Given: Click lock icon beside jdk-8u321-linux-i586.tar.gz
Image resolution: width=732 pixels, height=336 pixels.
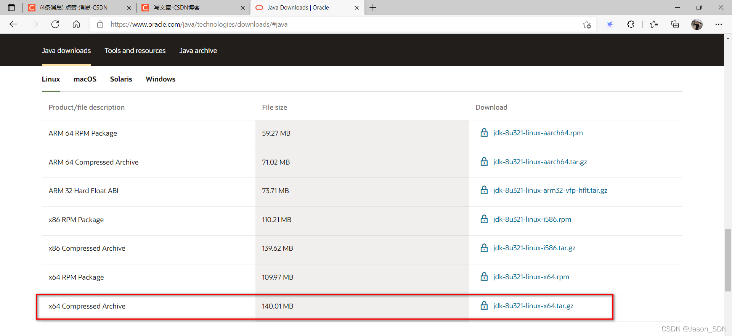Looking at the screenshot, I should coord(484,248).
